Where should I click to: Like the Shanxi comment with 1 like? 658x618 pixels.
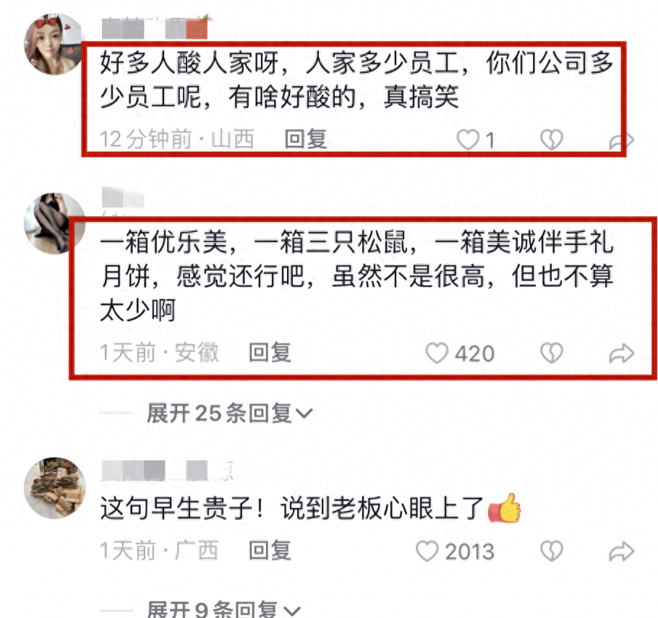468,140
